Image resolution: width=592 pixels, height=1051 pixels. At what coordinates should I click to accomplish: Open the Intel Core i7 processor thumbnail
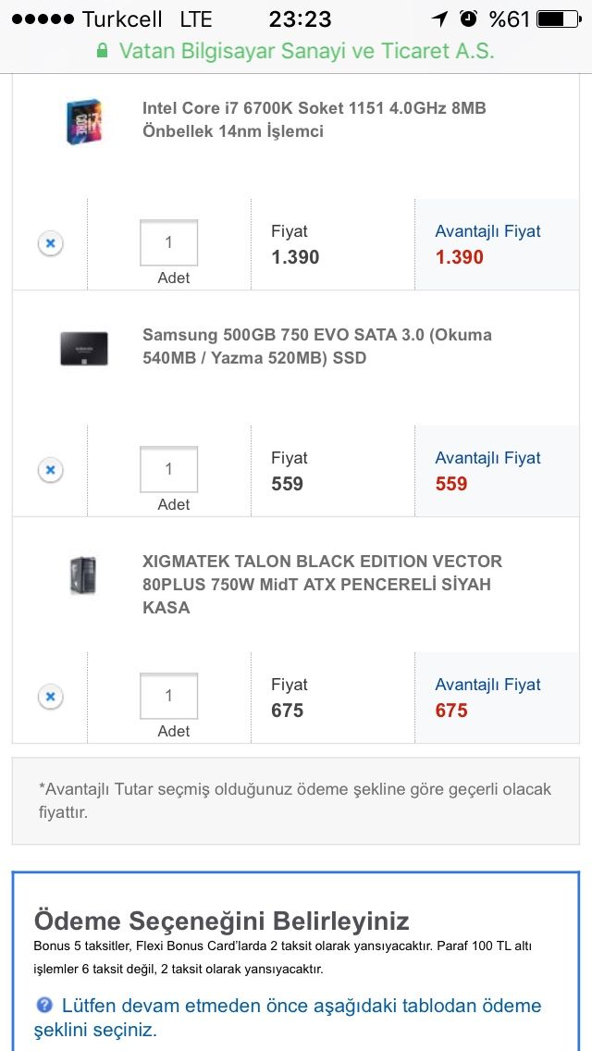point(84,121)
